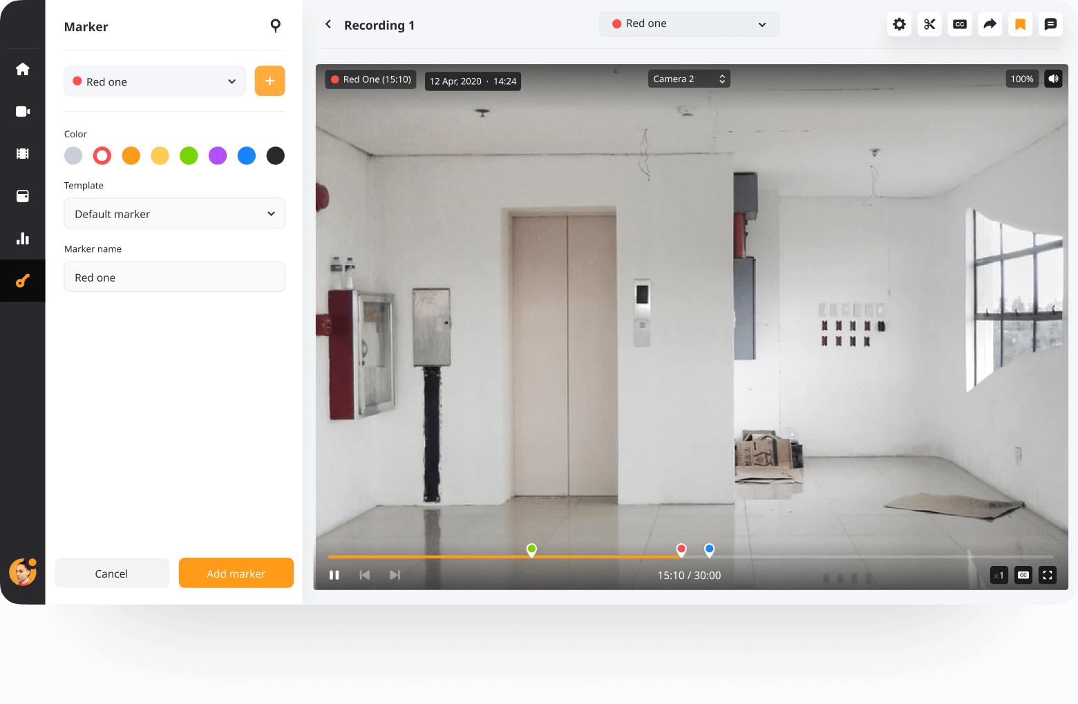Jump to the blue marker on timeline
Viewport: 1078px width, 704px height.
pyautogui.click(x=709, y=550)
